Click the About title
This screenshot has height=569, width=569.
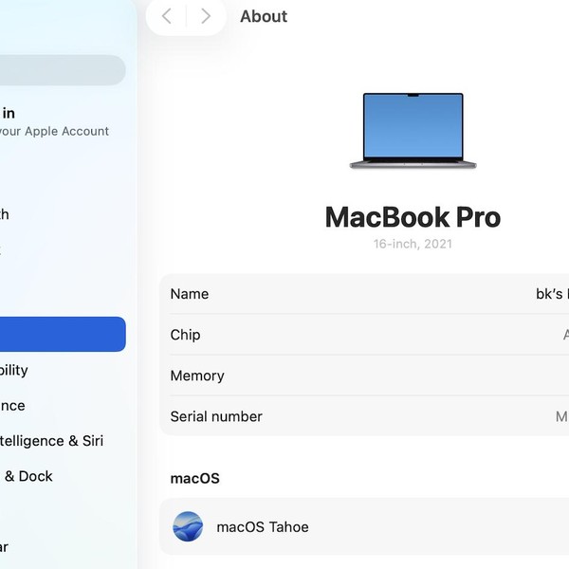pyautogui.click(x=264, y=16)
